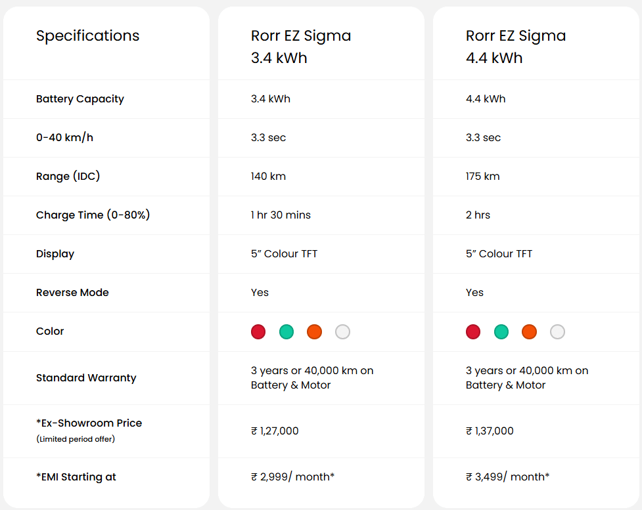642x510 pixels.
Task: Click the Standard Warranty row label
Action: pos(86,378)
